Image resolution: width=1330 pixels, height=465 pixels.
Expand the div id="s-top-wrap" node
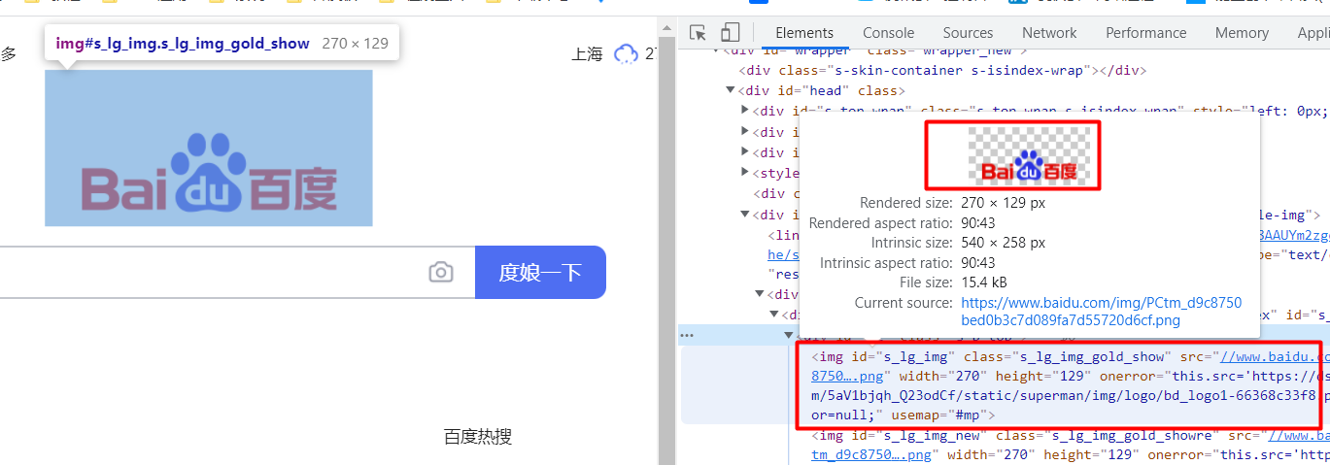click(x=745, y=111)
